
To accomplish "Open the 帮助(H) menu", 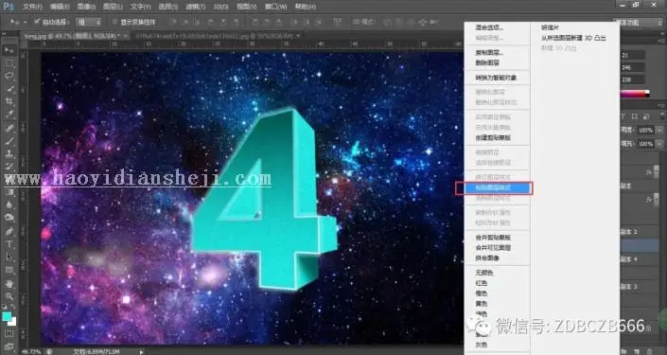I will (305, 7).
